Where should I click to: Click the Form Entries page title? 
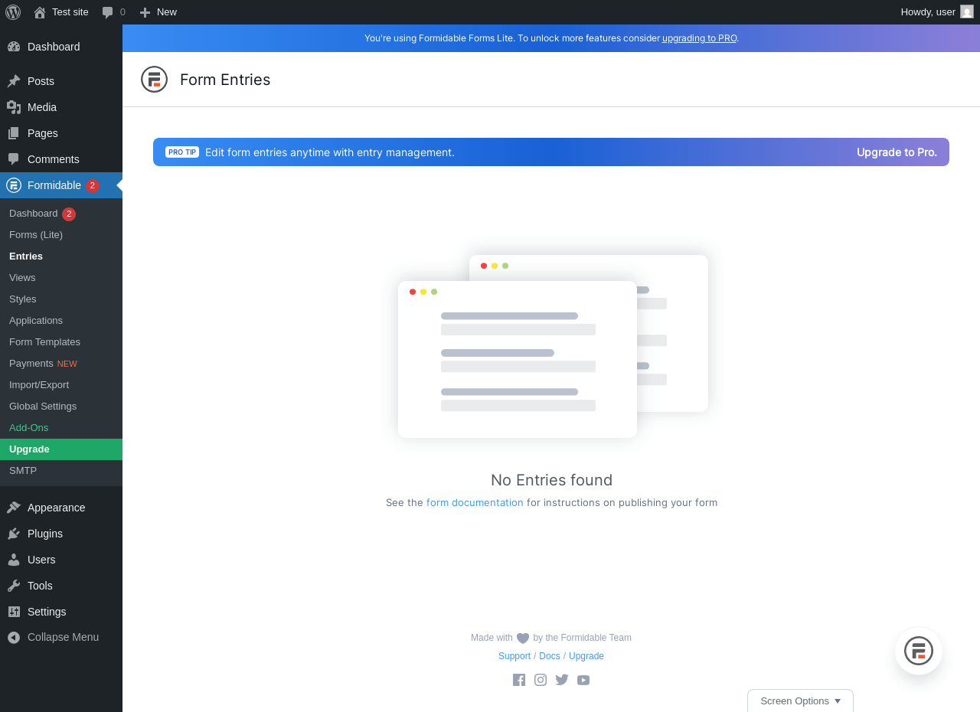[225, 80]
